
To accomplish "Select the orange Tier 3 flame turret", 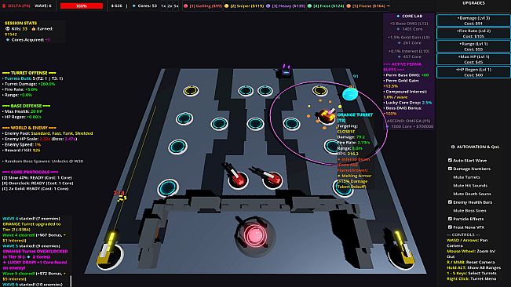I will coord(327,116).
